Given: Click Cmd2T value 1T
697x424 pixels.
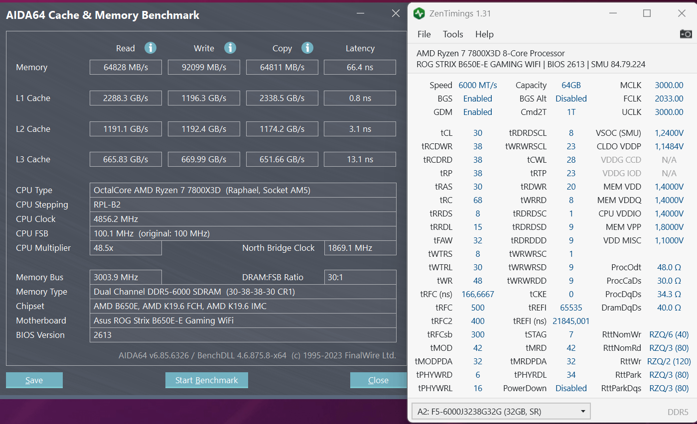Looking at the screenshot, I should (x=571, y=112).
